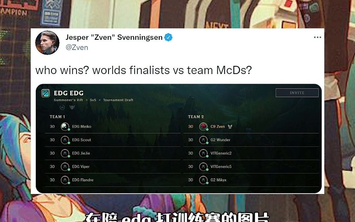Click the tweet text about team McDs
The width and height of the screenshot is (355, 222).
144,70
